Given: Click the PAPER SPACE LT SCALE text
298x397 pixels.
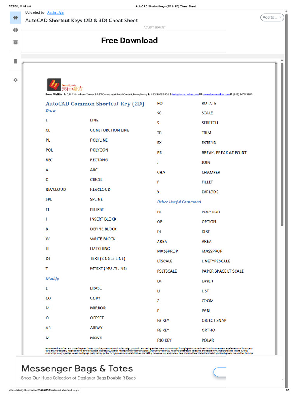Looking at the screenshot, I should coord(222,271).
